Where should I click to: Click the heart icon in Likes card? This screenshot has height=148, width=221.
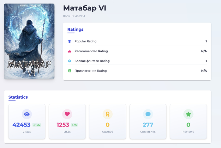67,114
